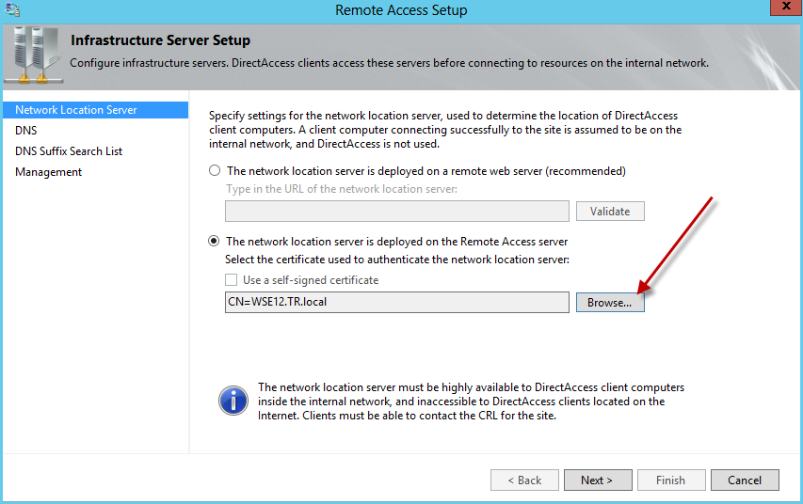Click the Infrastructure Server Setup heading
The width and height of the screenshot is (803, 504).
pos(161,40)
